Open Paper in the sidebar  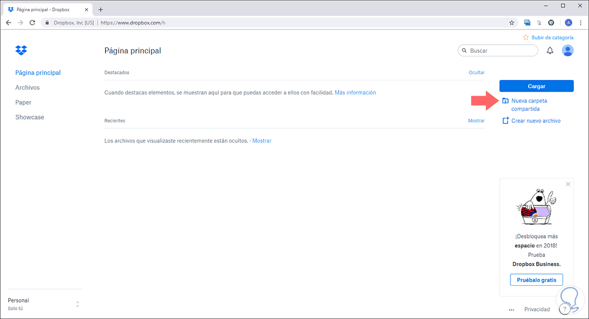click(x=23, y=102)
